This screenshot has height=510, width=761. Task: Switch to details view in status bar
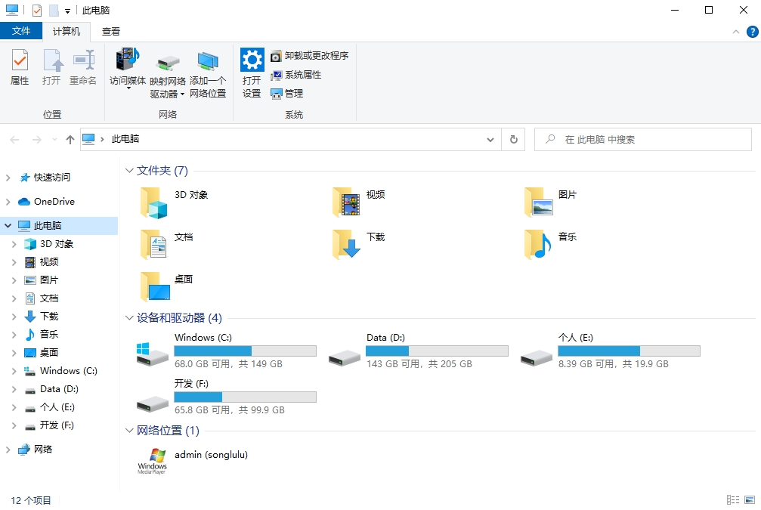[733, 500]
